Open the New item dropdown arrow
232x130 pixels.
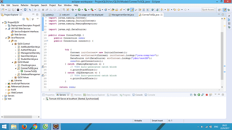click(x=6, y=10)
